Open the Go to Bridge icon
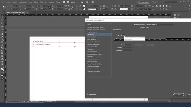This screenshot has height=107, width=191. [x=64, y=2]
